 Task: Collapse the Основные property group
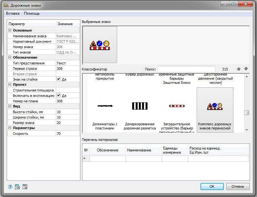10,31
